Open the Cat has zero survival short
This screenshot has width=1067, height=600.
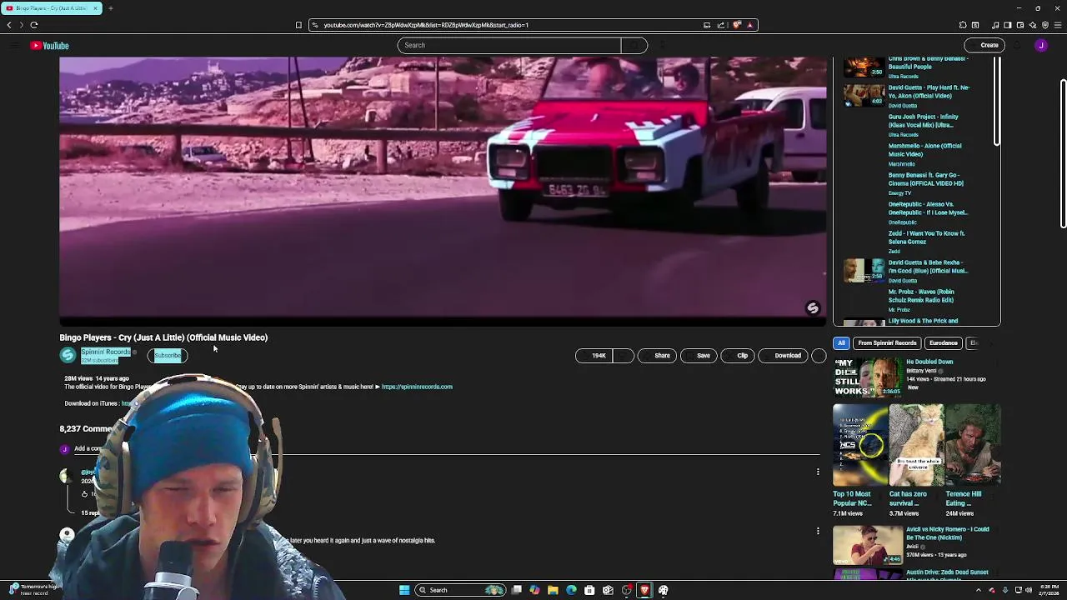[916, 445]
